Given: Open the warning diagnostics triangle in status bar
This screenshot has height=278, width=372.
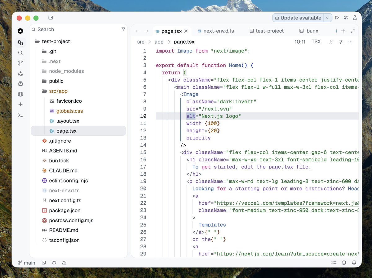Looking at the screenshot, I should [x=64, y=263].
